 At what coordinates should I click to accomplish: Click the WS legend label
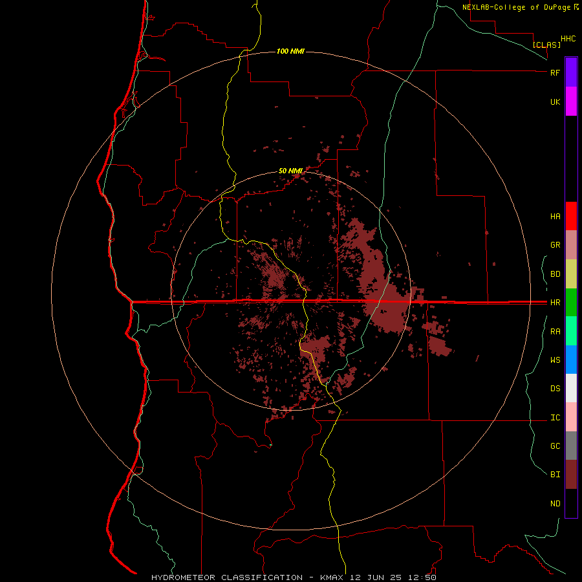[x=555, y=360]
